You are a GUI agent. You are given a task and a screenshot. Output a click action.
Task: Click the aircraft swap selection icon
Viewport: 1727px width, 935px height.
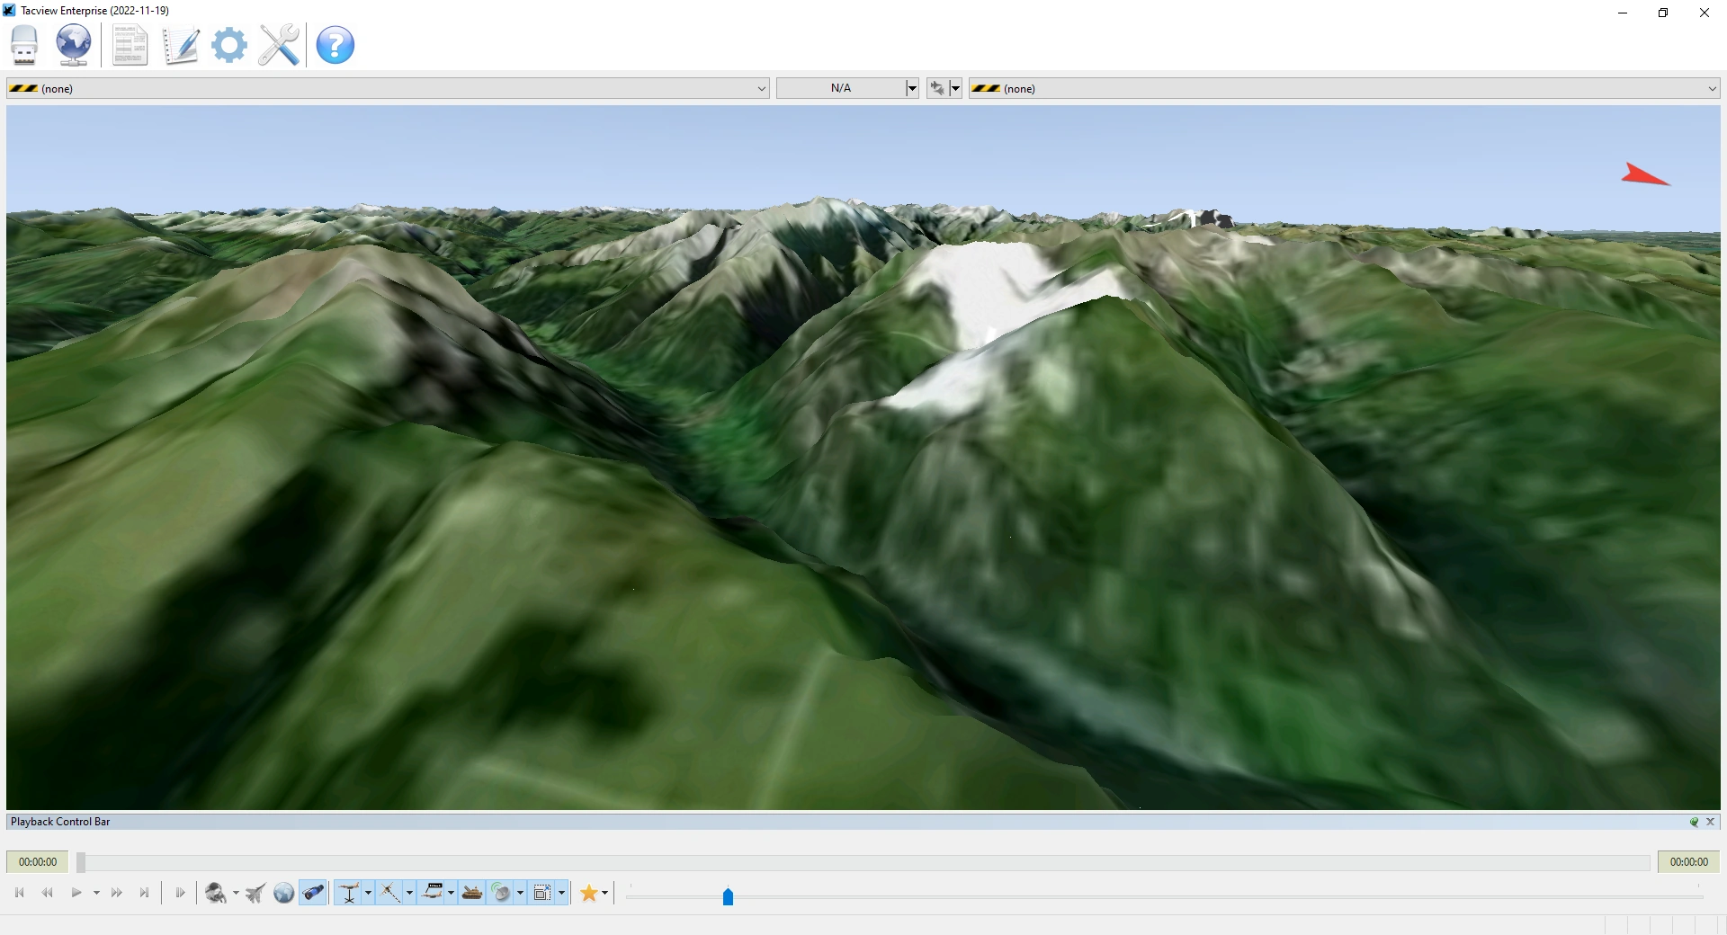938,88
